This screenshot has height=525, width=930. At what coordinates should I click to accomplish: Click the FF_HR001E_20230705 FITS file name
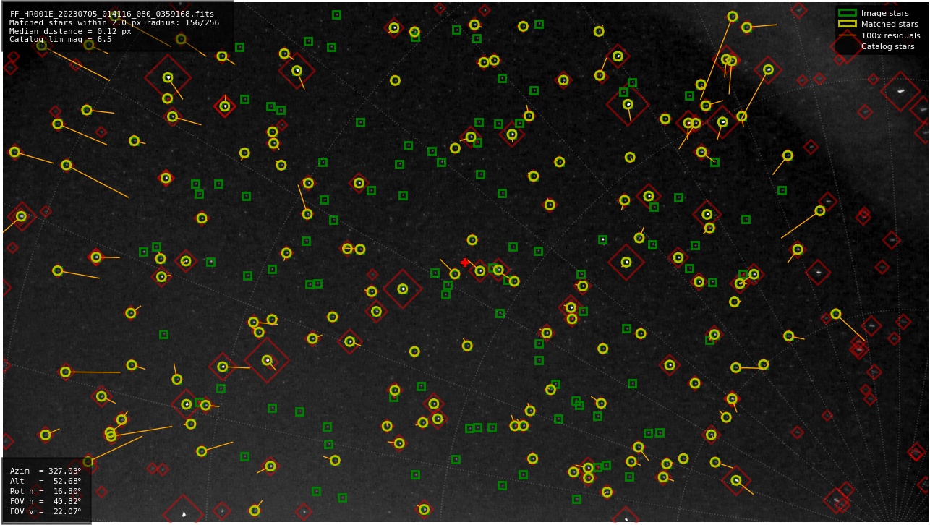(112, 14)
